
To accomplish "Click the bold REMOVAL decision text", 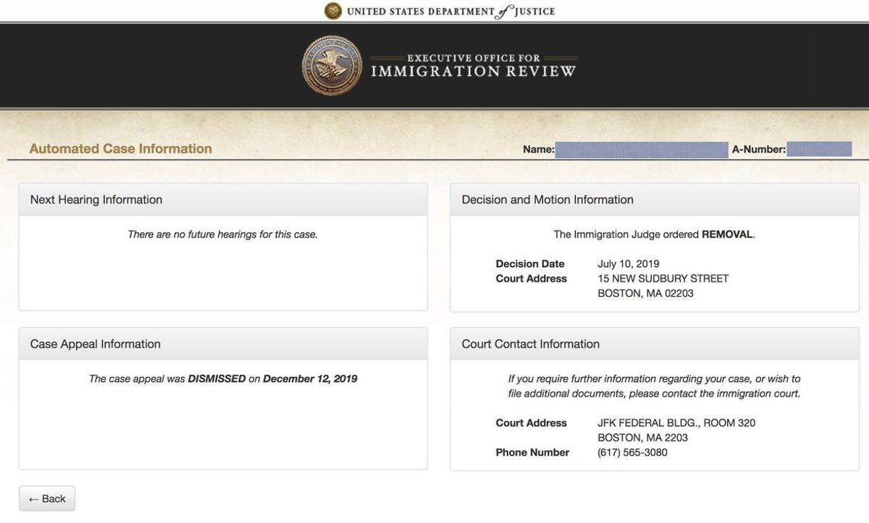I will [727, 235].
